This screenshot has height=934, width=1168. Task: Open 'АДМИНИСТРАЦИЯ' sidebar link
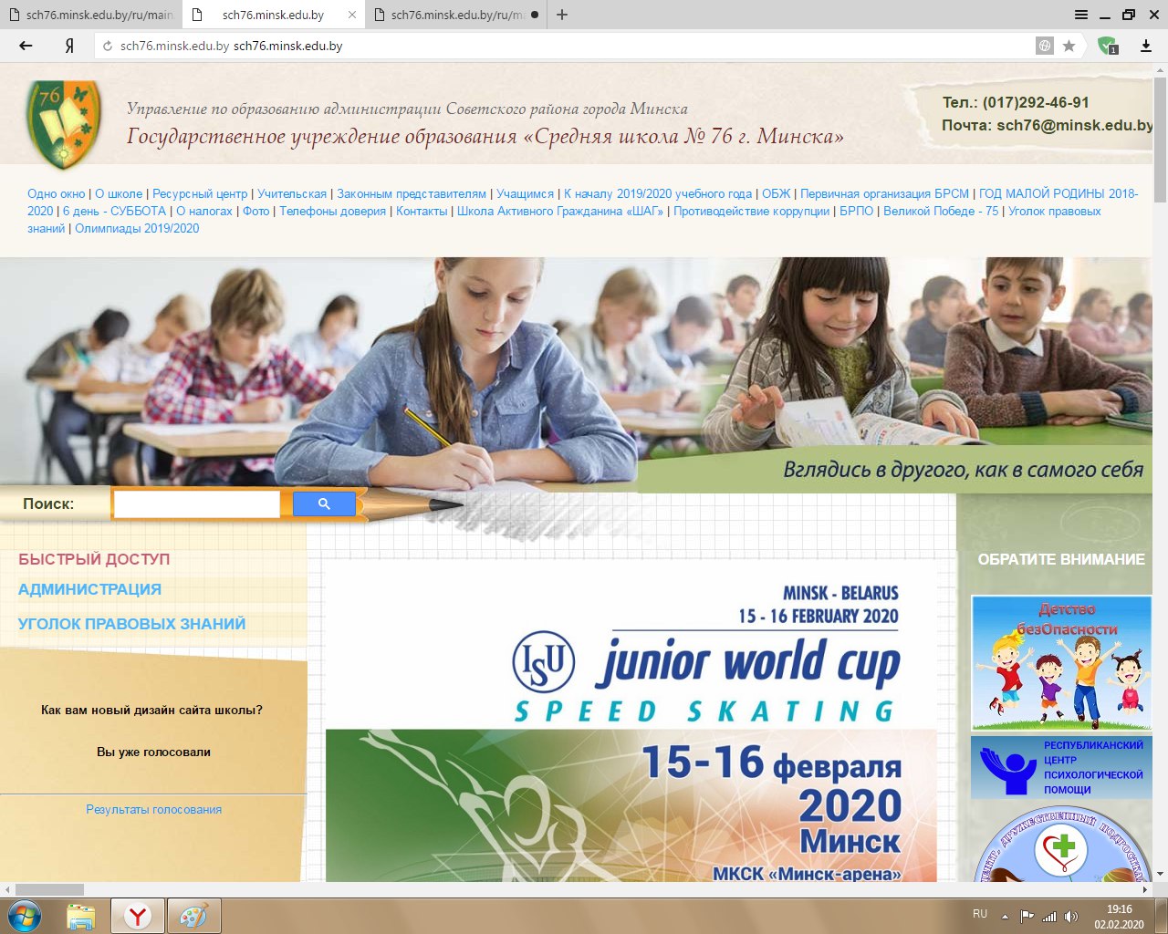click(x=89, y=589)
